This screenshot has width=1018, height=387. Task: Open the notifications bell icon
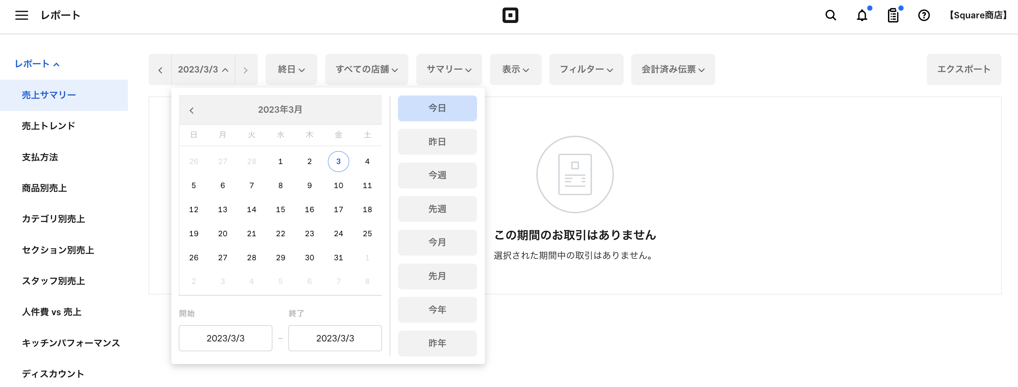(x=862, y=15)
